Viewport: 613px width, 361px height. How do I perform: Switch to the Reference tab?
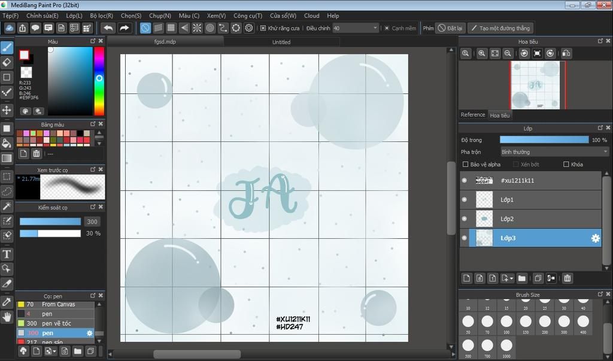(473, 114)
